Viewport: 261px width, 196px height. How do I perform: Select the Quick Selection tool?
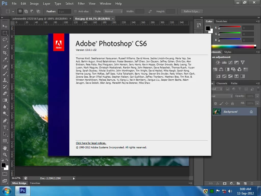(5, 46)
